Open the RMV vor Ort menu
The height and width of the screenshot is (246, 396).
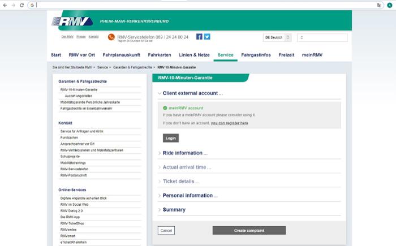[x=82, y=55]
